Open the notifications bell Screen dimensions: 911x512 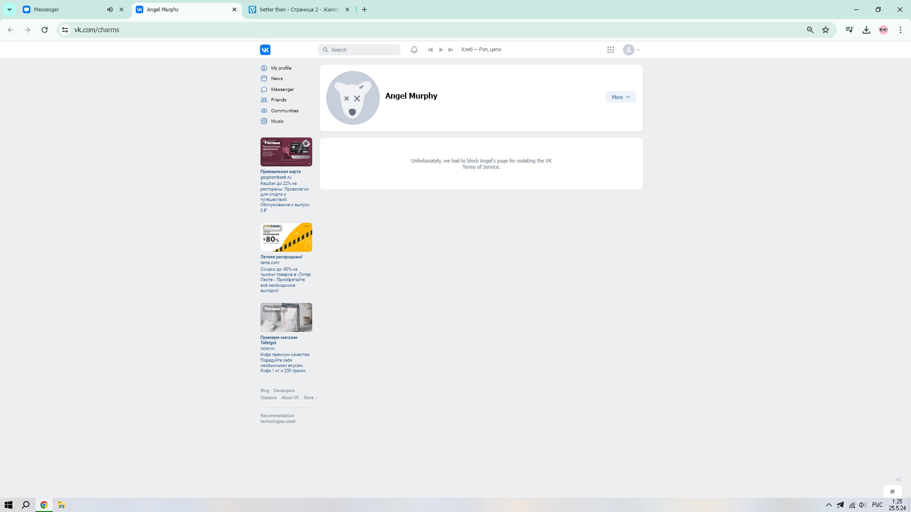[414, 50]
